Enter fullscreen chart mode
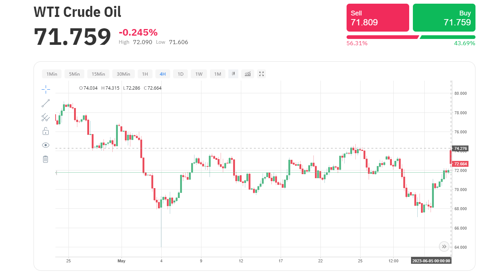The image size is (495, 277). 261,74
